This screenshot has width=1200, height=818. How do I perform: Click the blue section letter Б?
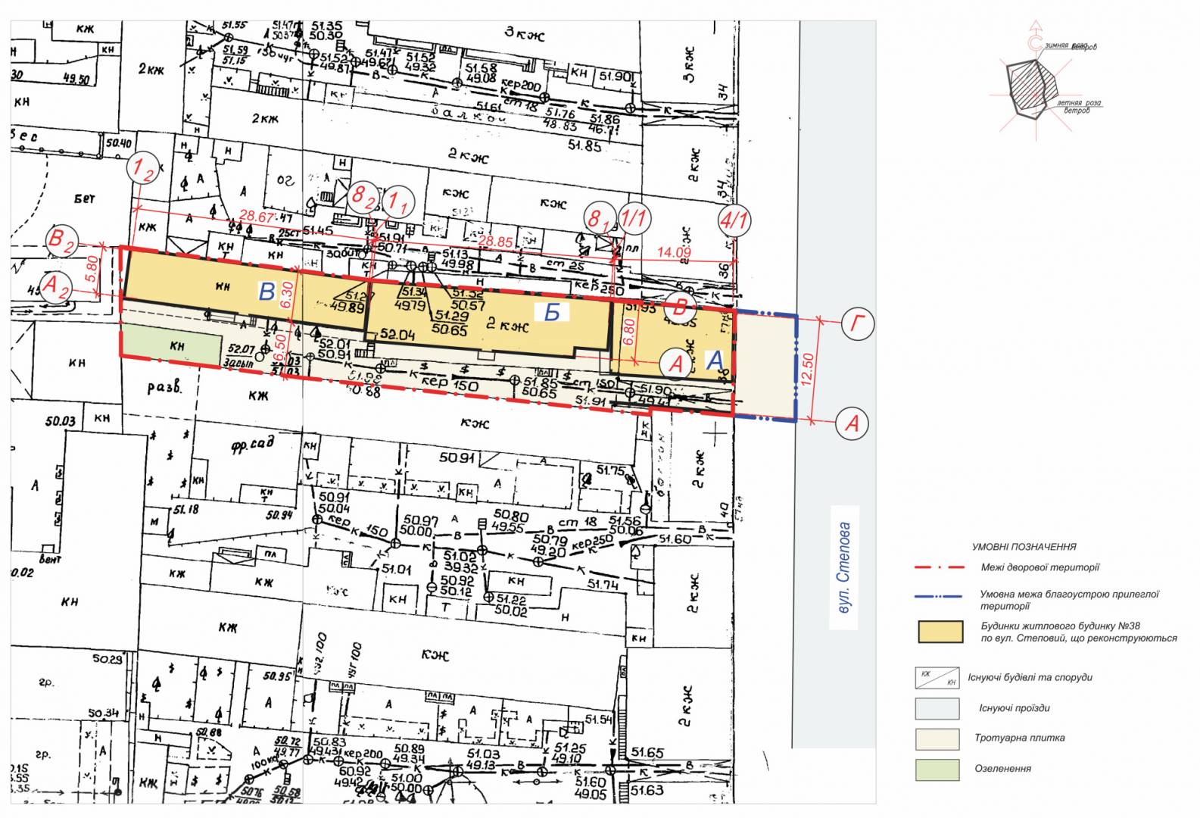(552, 311)
